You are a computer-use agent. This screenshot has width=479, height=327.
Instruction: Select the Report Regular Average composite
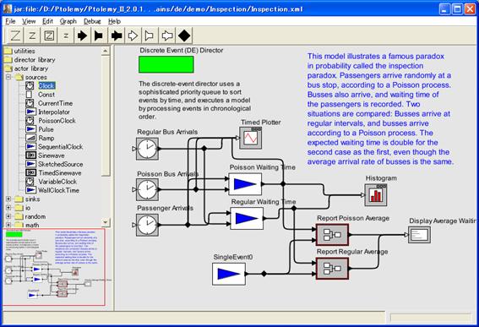click(332, 269)
